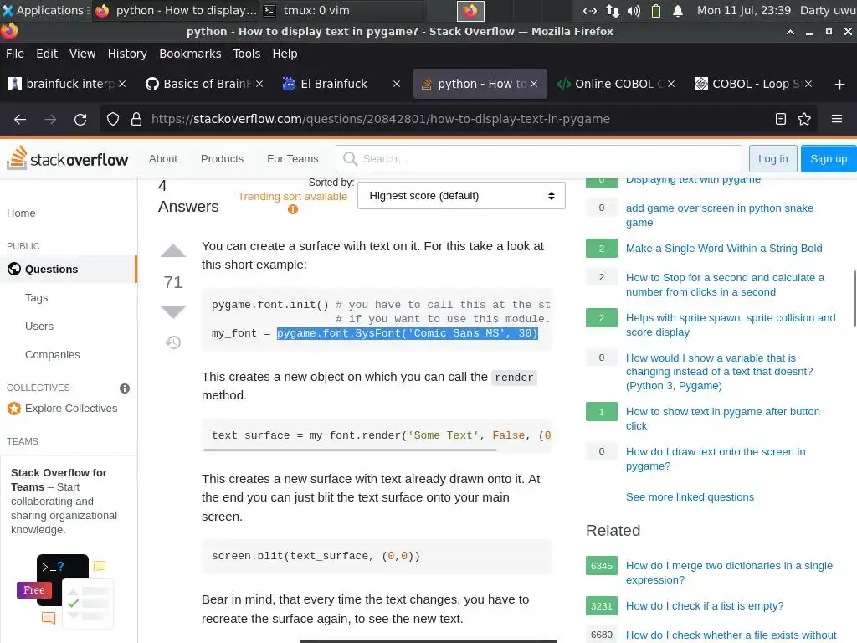Screen dimensions: 857x643
Task: Open the Tools menu
Action: click(x=247, y=54)
